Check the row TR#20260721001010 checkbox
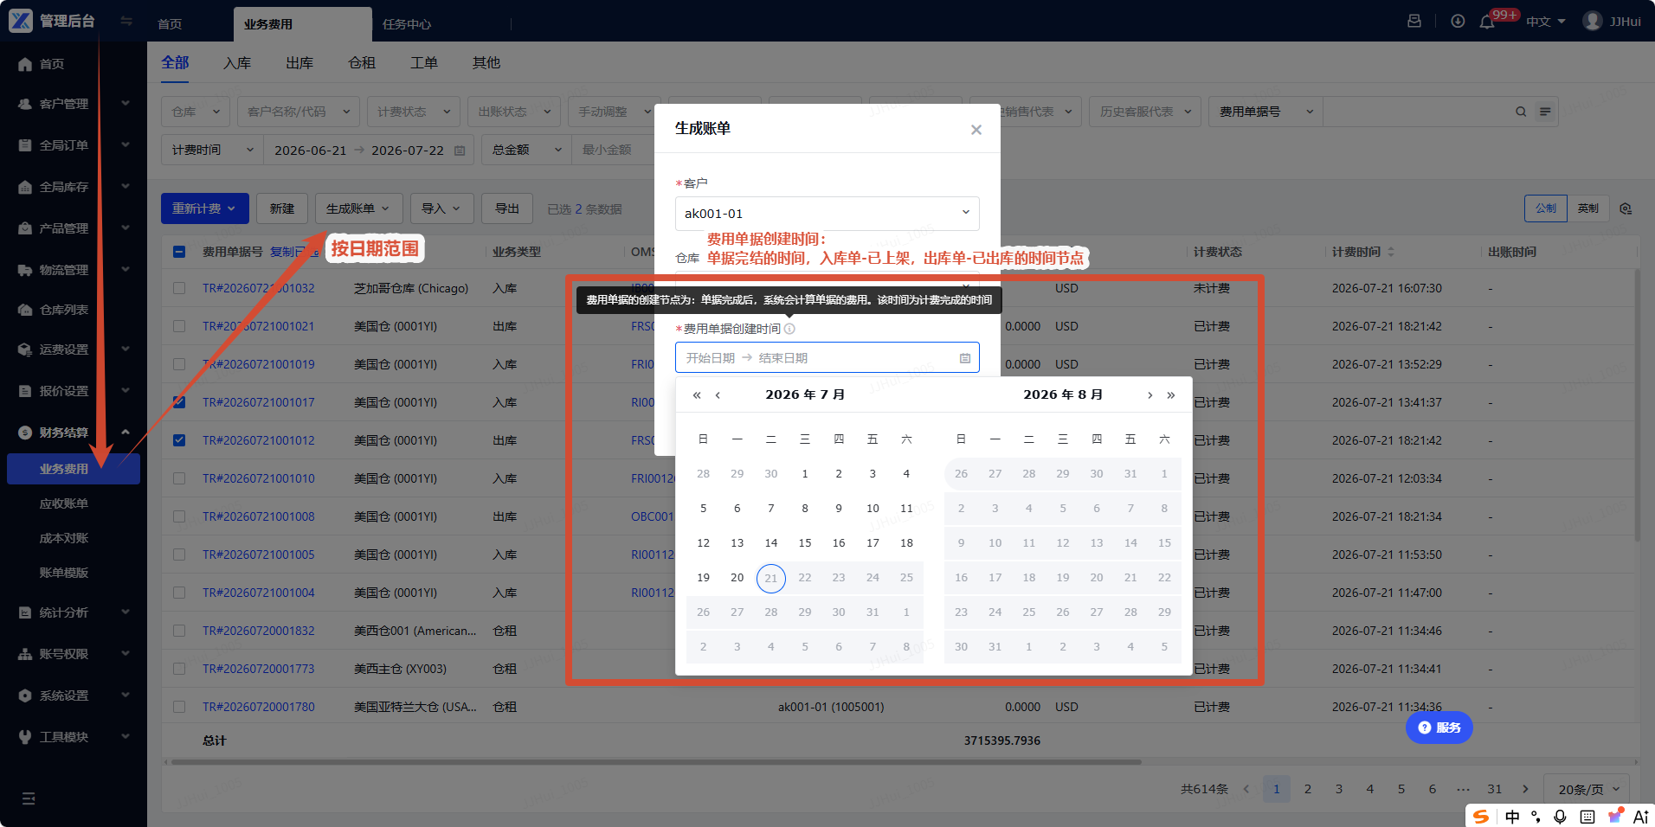Screen dimensions: 1655x827 (x=179, y=478)
